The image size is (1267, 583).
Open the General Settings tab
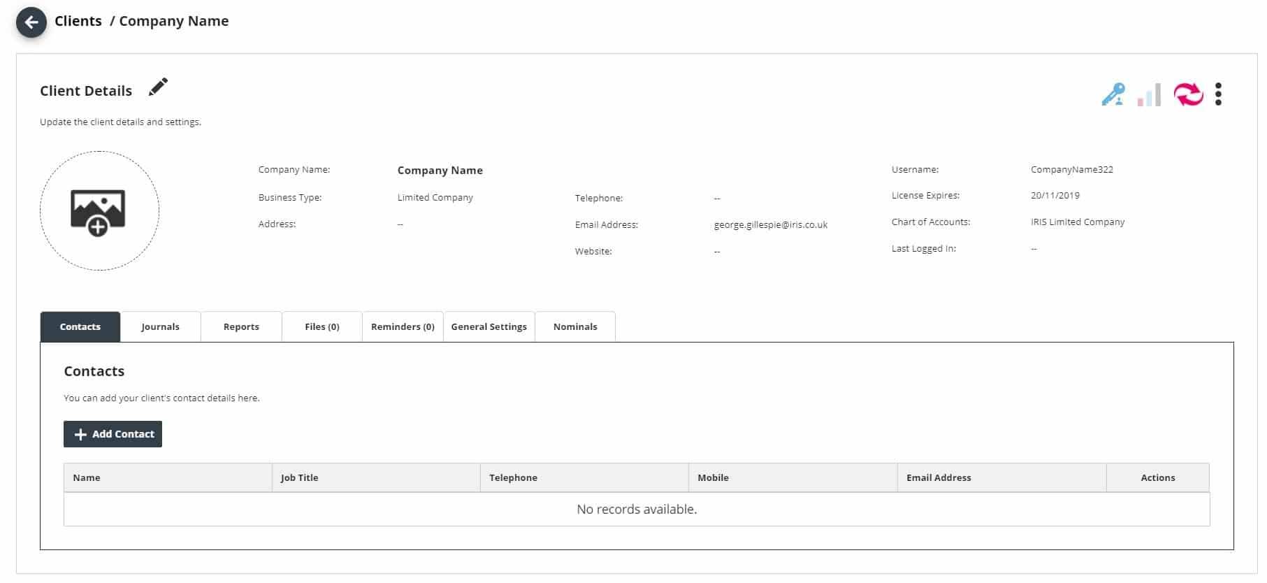[x=488, y=326]
